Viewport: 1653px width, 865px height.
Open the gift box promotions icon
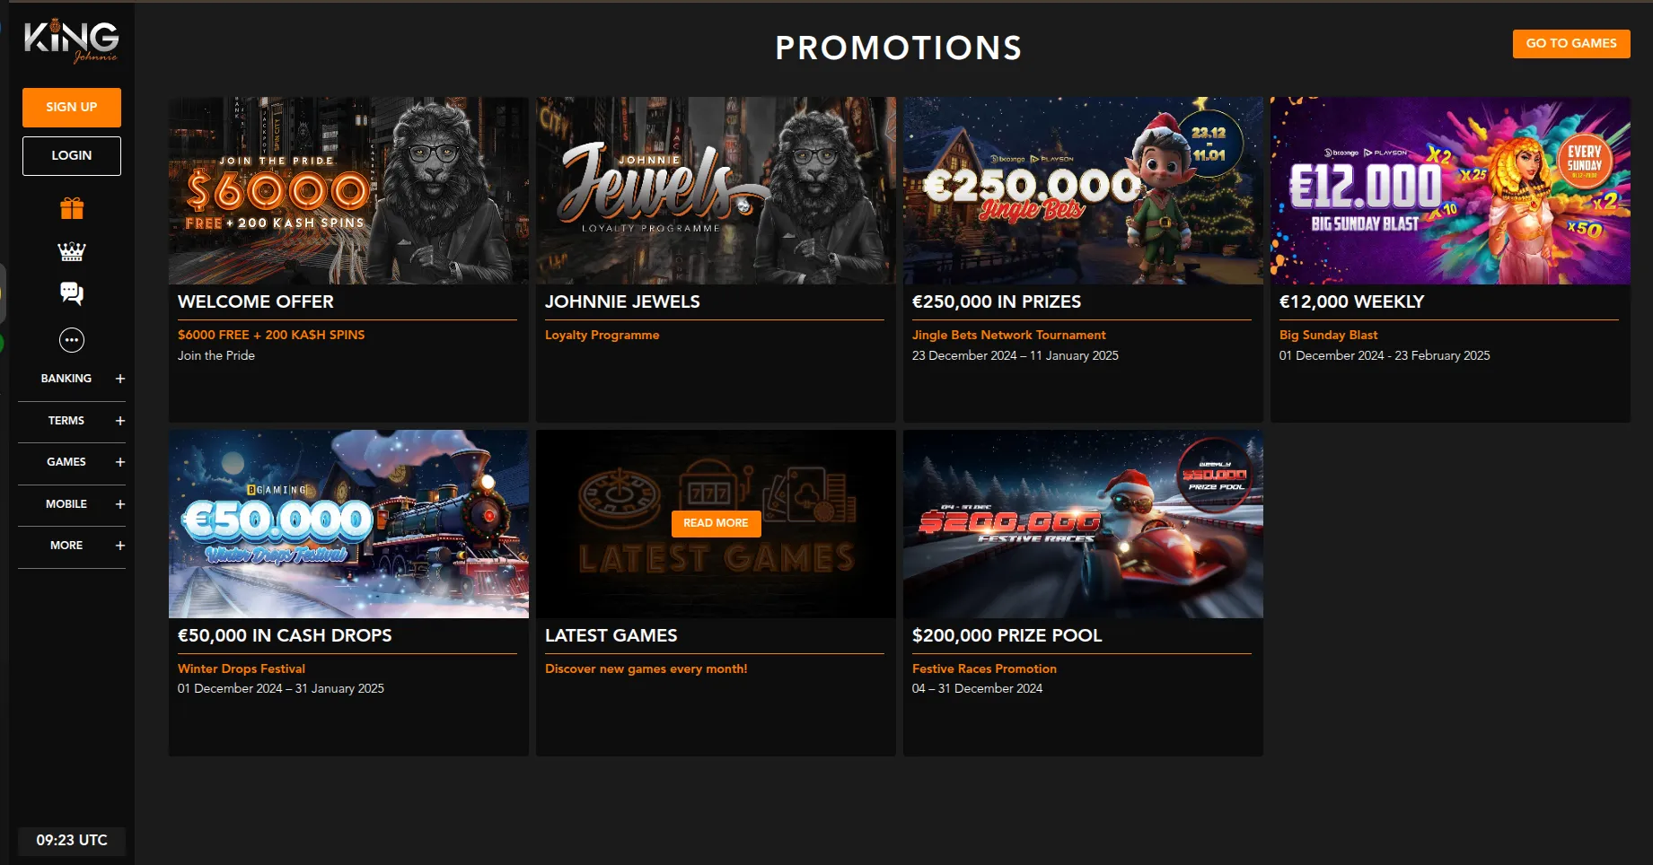(x=72, y=208)
